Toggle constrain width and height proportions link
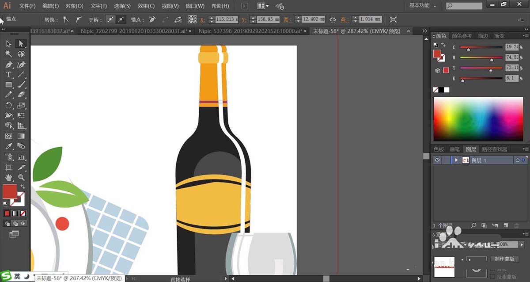This screenshot has width=530, height=282. click(x=332, y=19)
